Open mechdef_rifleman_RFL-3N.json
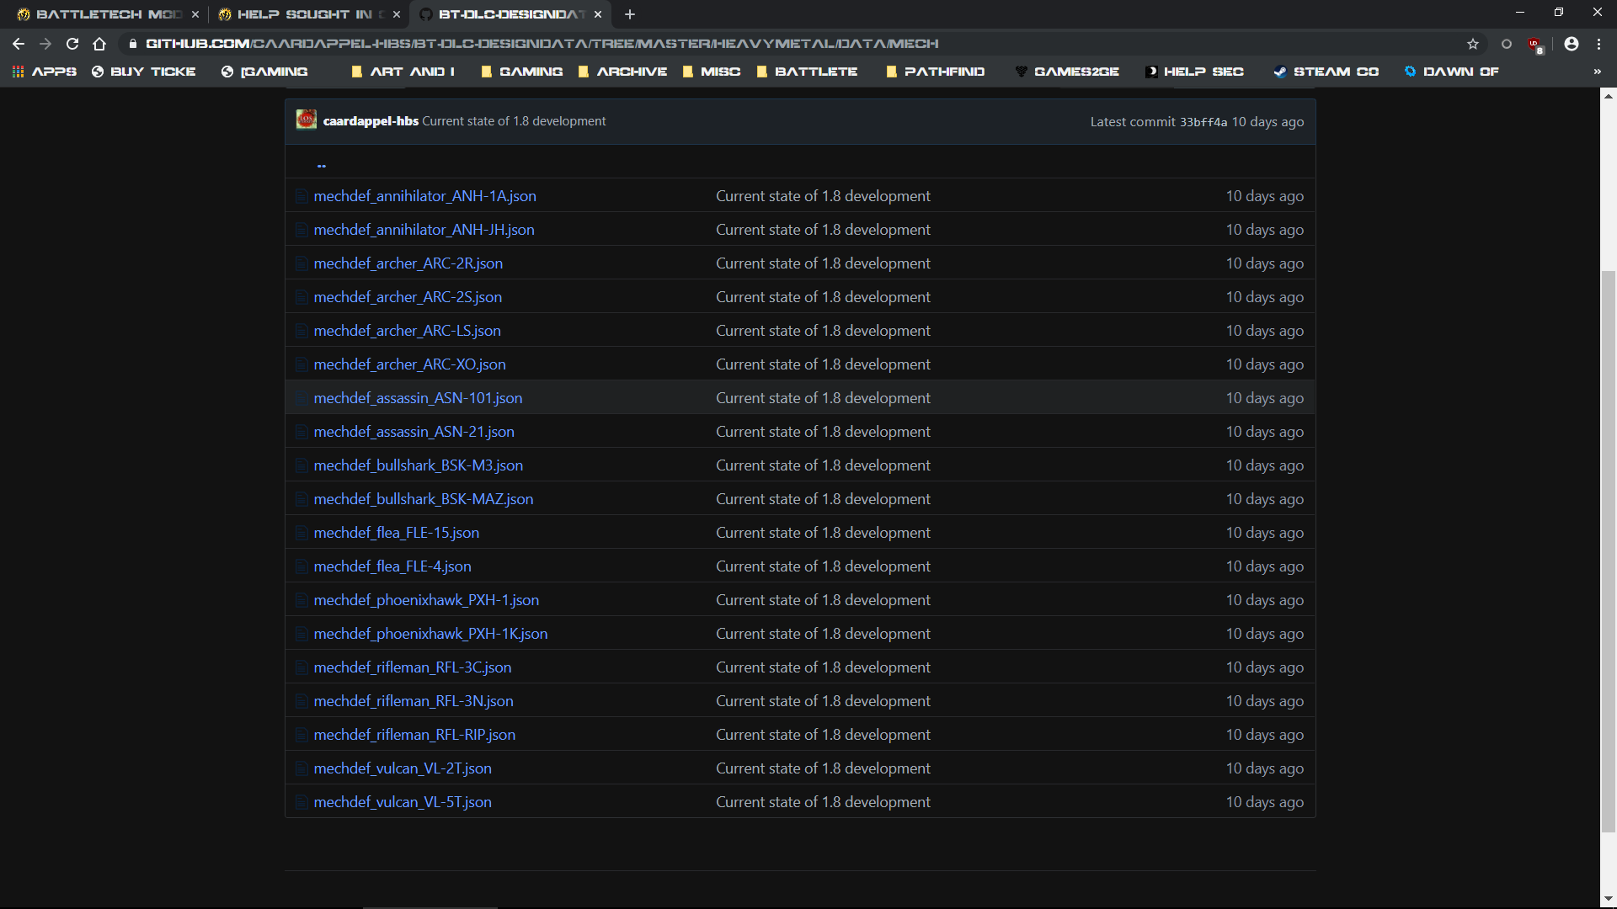 414,701
